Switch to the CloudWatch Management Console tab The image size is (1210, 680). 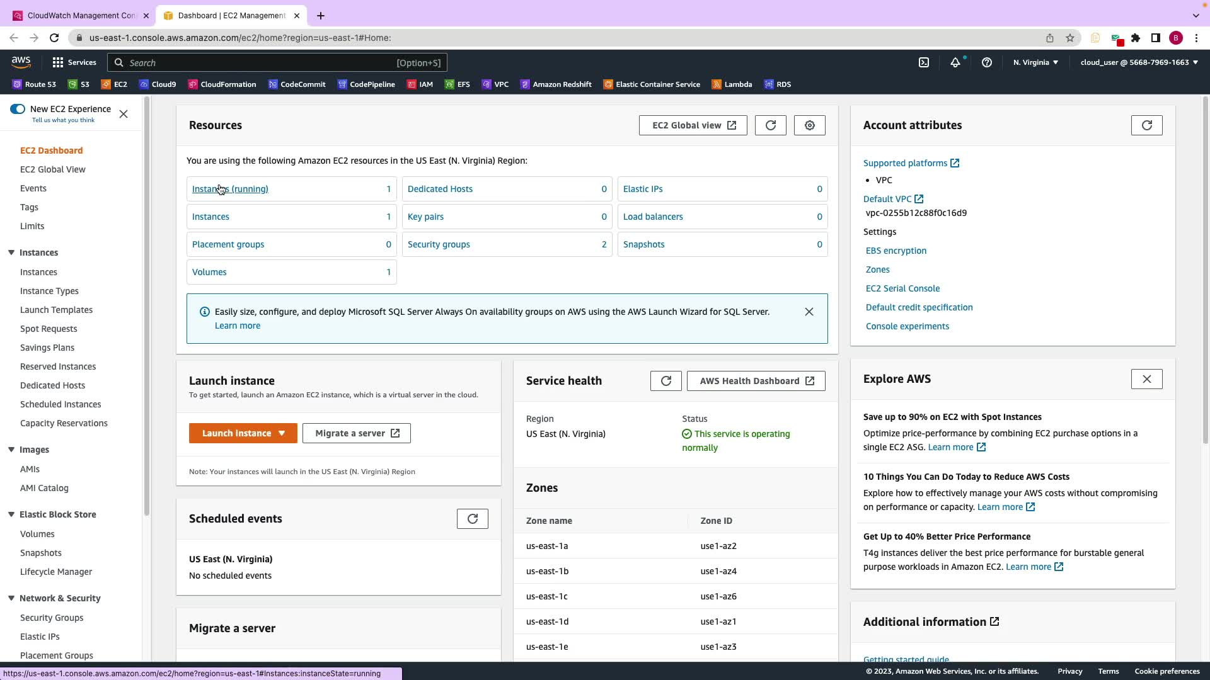point(81,15)
